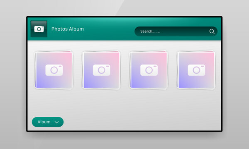This screenshot has width=249, height=149.
Task: Open the fourth album thumbnail
Action: click(x=196, y=70)
